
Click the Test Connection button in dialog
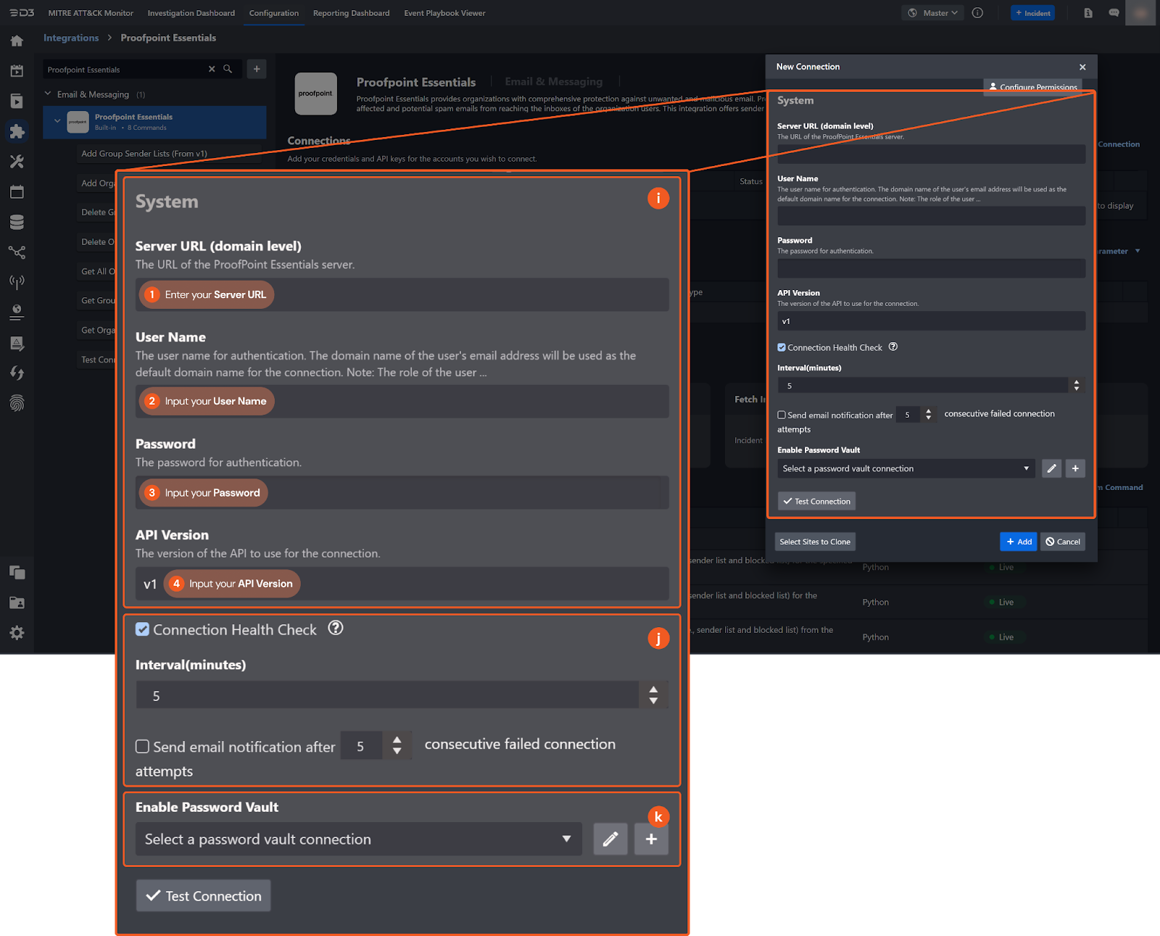tap(816, 501)
